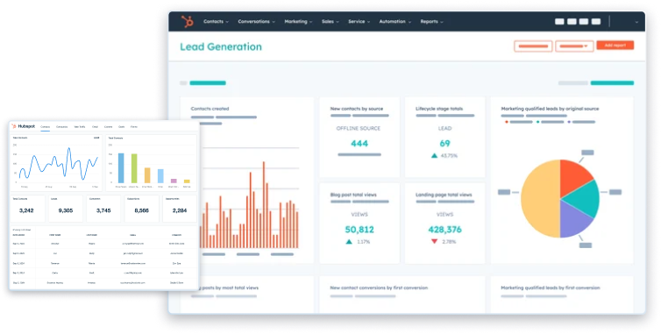This screenshot has width=661, height=334.
Task: Open the account menu chevron at far right
Action: [x=636, y=22]
